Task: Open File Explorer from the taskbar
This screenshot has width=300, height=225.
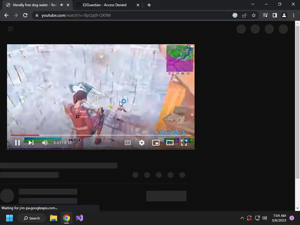Action: tap(54, 218)
